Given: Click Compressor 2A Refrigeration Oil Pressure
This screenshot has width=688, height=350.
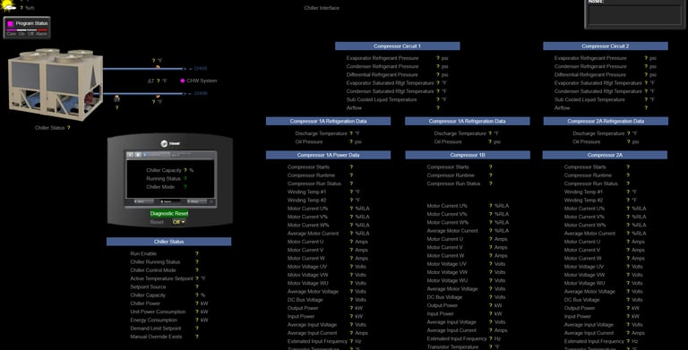Looking at the screenshot, I should coord(606,142).
